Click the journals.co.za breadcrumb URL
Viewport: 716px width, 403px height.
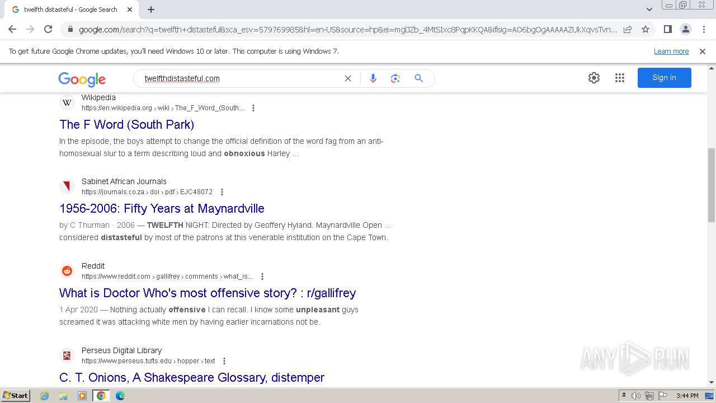(x=147, y=192)
